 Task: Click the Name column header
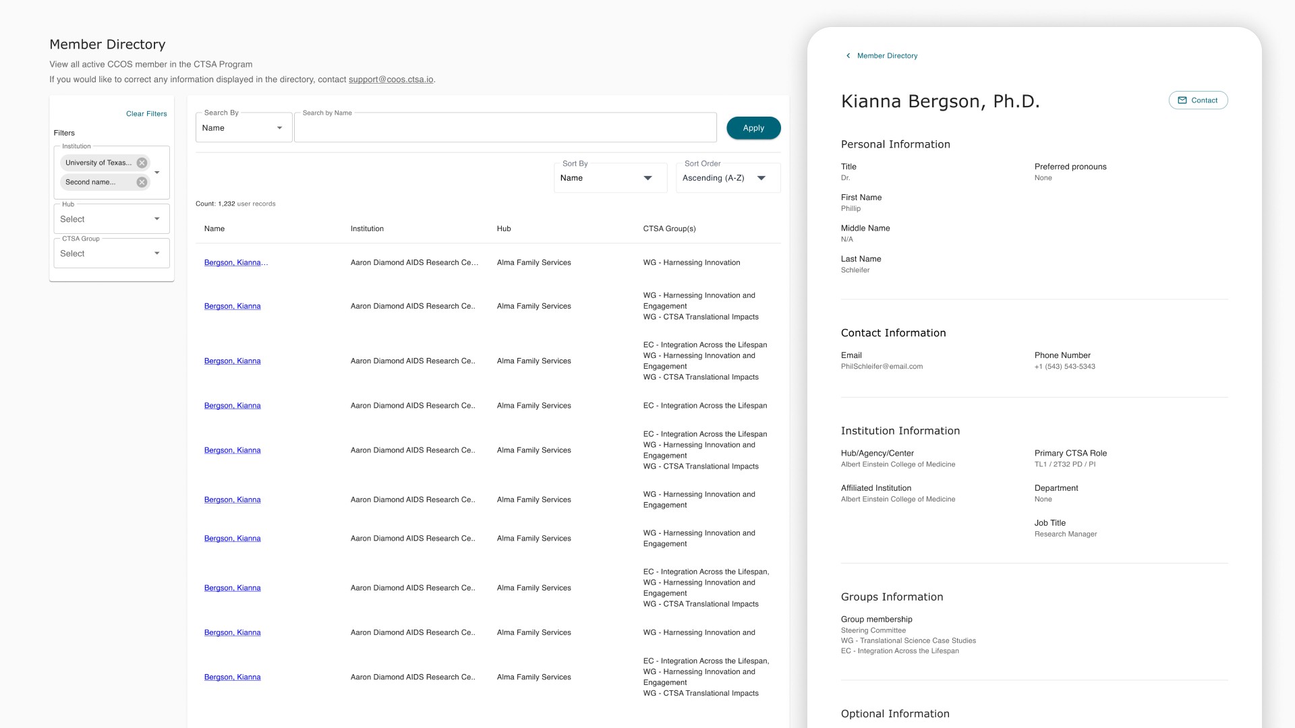[x=214, y=229]
